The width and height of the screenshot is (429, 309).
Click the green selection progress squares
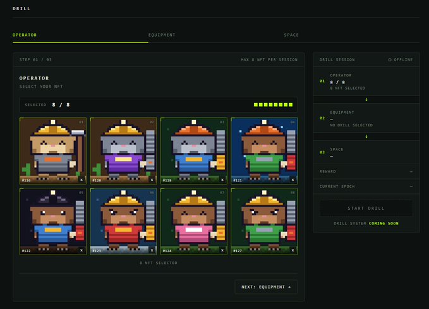coord(274,105)
